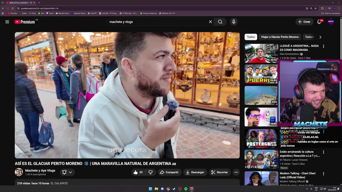Go back in Chrome
The image size is (342, 192).
pyautogui.click(x=3, y=8)
